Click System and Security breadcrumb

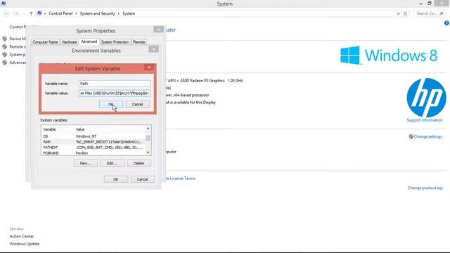(x=97, y=13)
